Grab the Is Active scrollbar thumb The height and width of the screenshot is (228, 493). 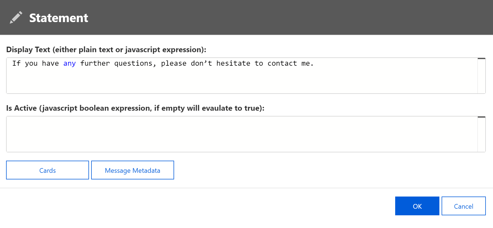pos(482,117)
